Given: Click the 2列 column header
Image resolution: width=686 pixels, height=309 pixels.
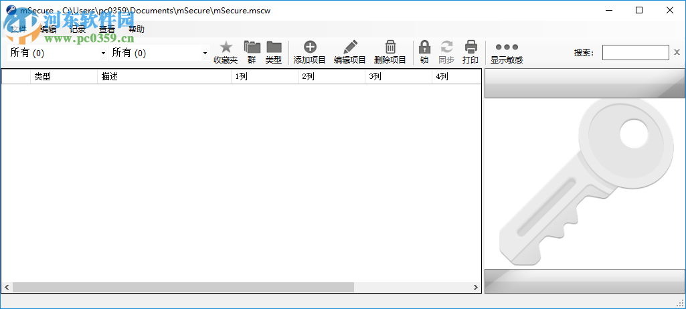Looking at the screenshot, I should [332, 77].
